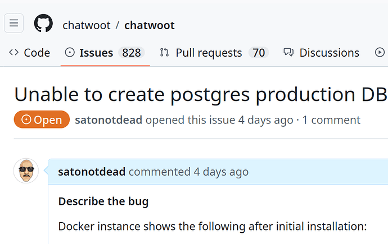Open the Code tab

[x=37, y=53]
